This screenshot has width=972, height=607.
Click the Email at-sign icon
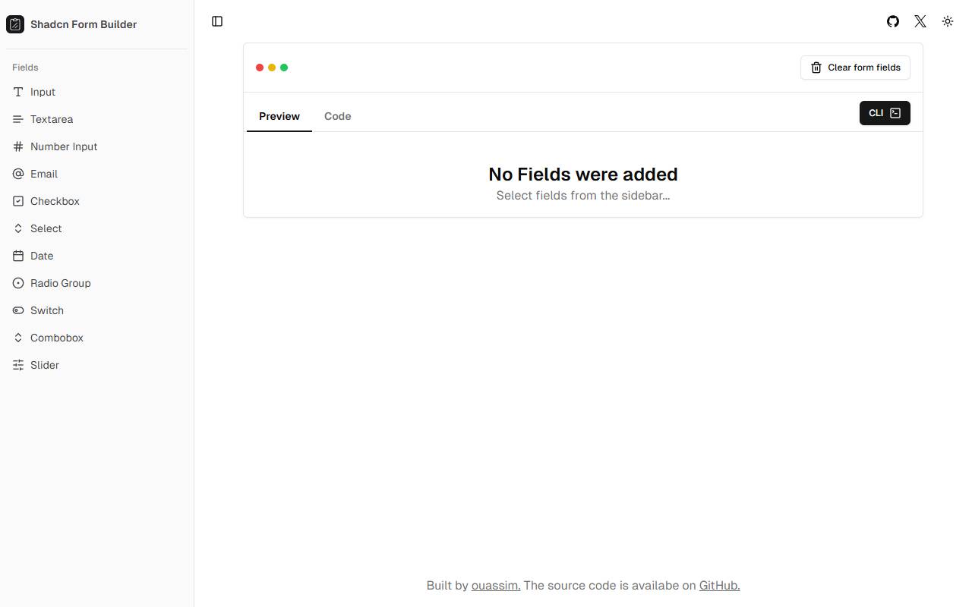[18, 174]
